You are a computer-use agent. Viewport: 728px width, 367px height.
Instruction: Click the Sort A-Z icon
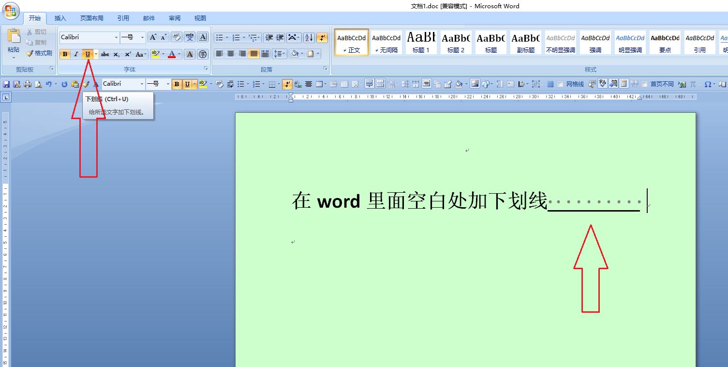(x=309, y=37)
